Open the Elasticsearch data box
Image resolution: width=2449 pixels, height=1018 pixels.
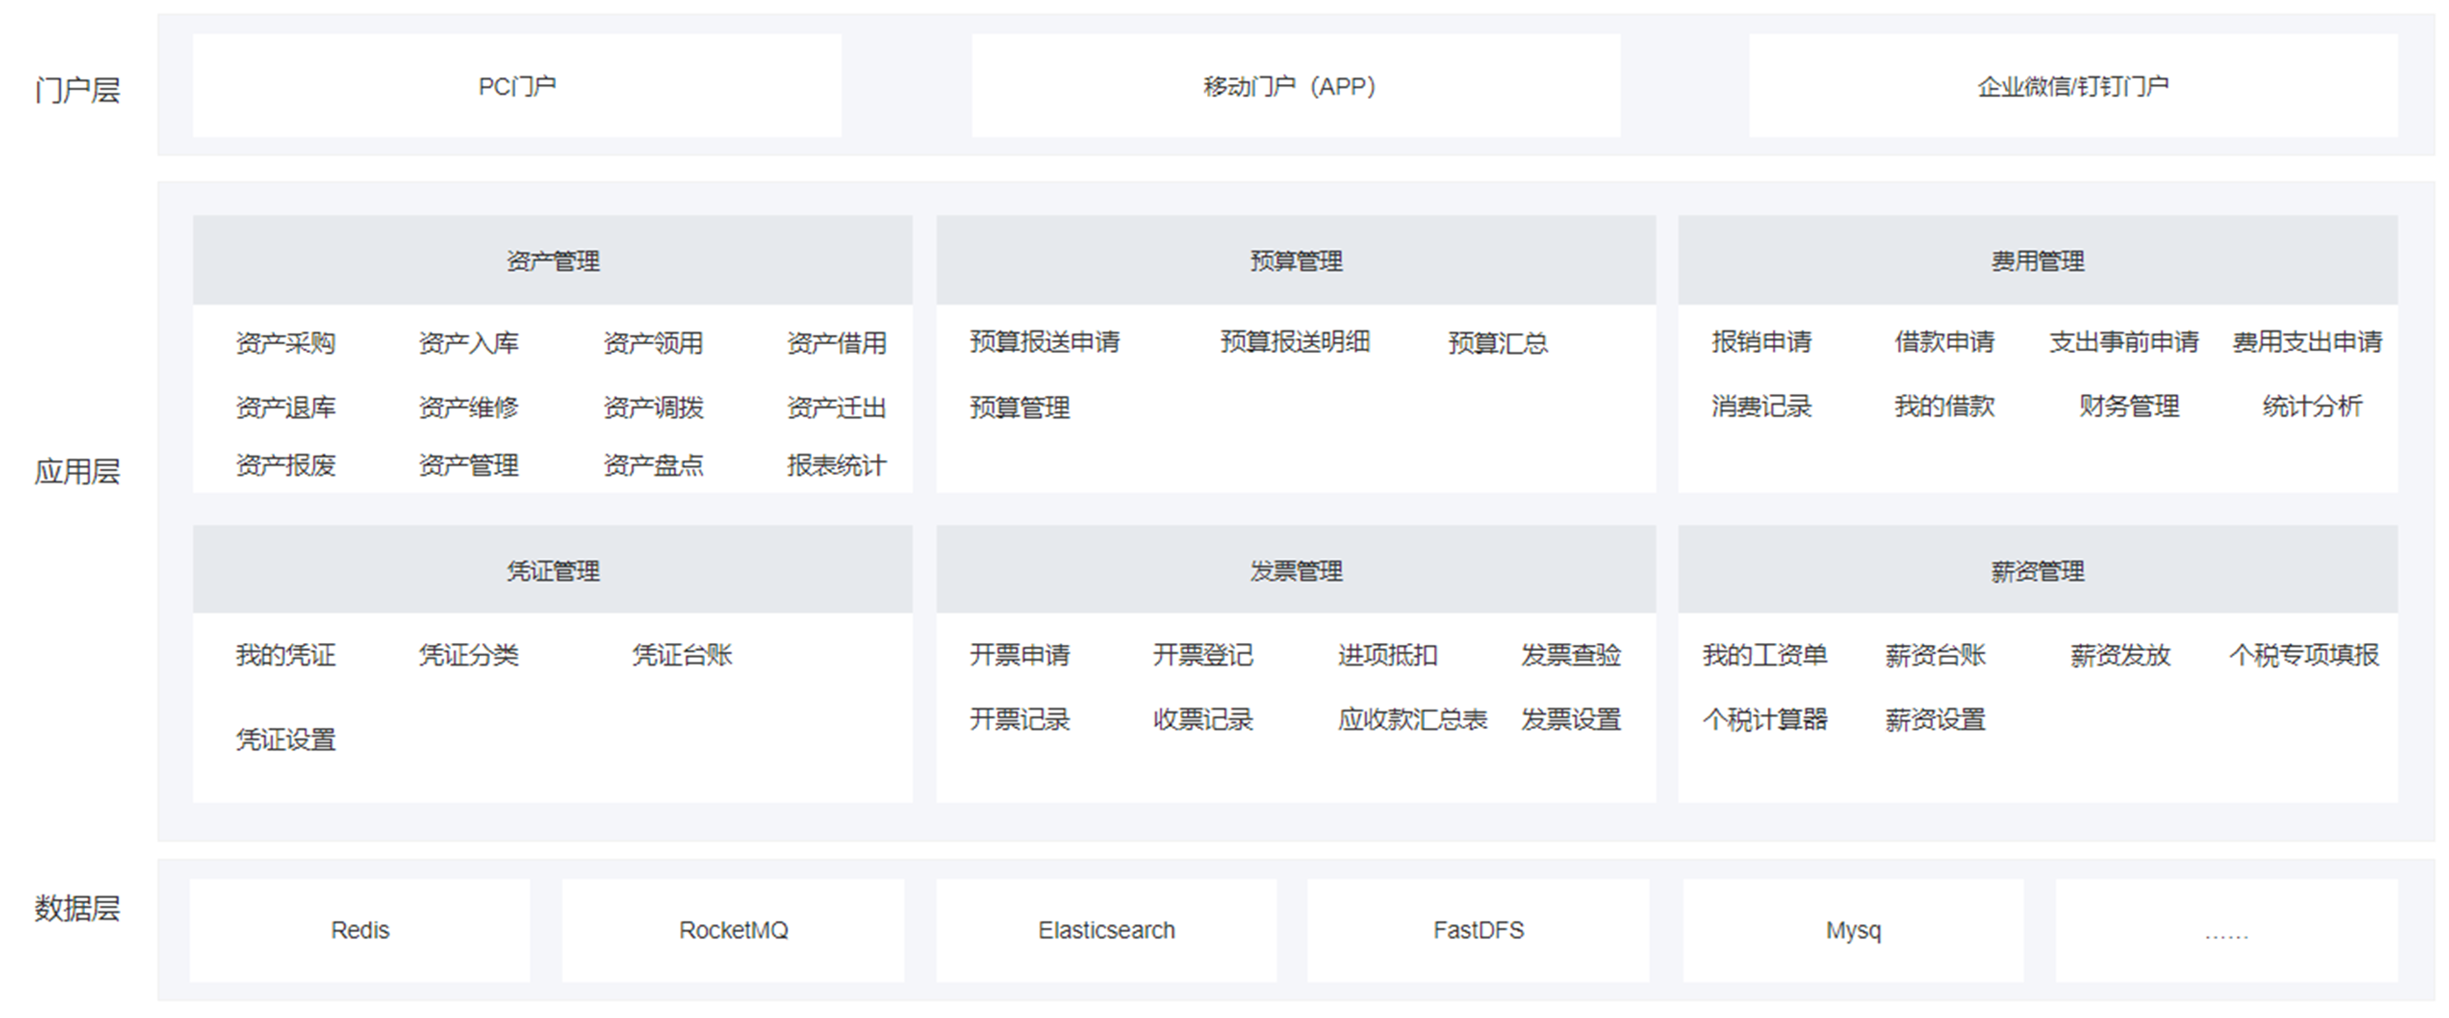coord(1105,930)
